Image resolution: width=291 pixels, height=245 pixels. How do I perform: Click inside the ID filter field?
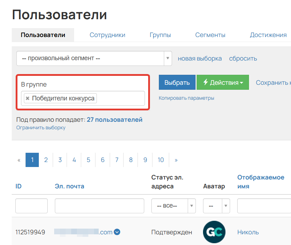[x=31, y=205]
